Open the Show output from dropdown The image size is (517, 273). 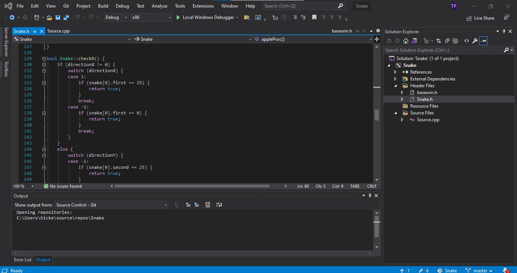(112, 205)
